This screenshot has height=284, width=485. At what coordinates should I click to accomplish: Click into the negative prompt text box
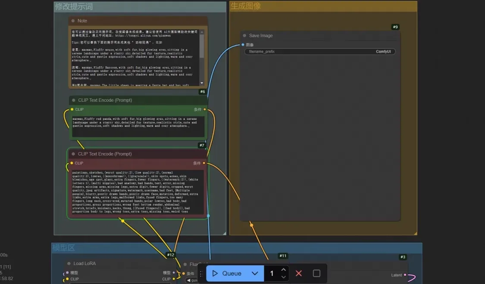(138, 192)
